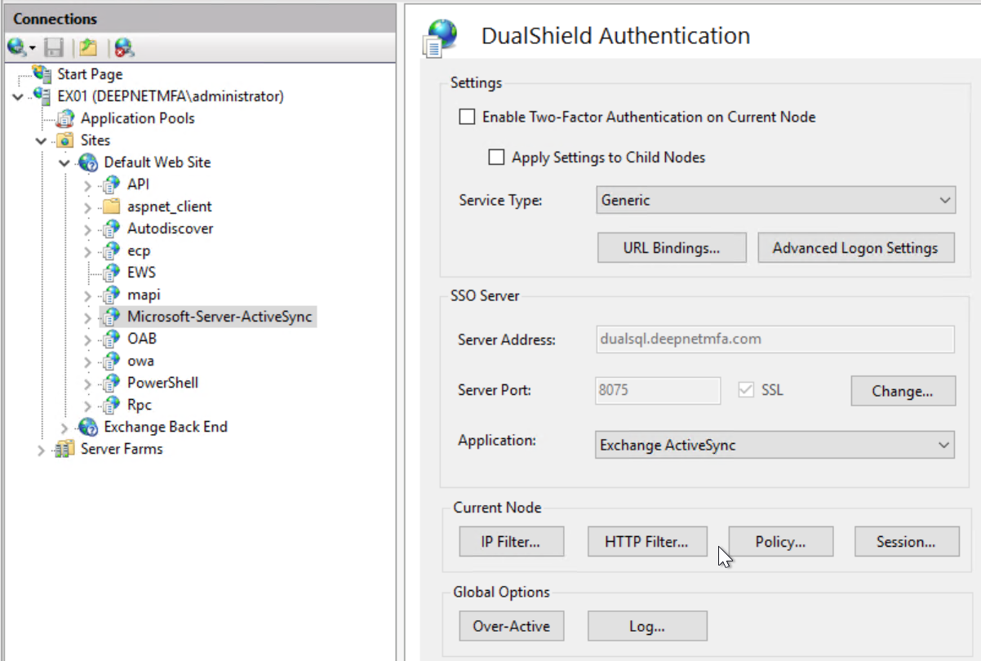Expand the PowerShell node
This screenshot has width=981, height=661.
(88, 384)
